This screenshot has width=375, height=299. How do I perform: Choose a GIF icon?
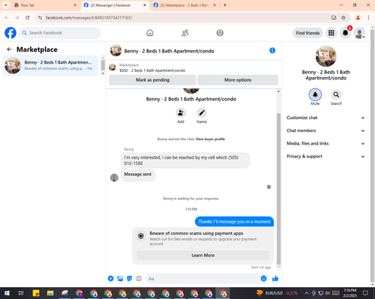point(139,278)
